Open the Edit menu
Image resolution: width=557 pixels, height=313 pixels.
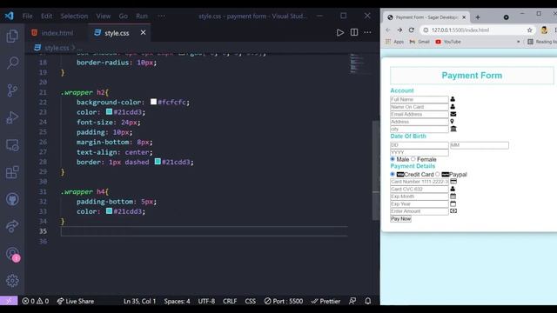[46, 16]
